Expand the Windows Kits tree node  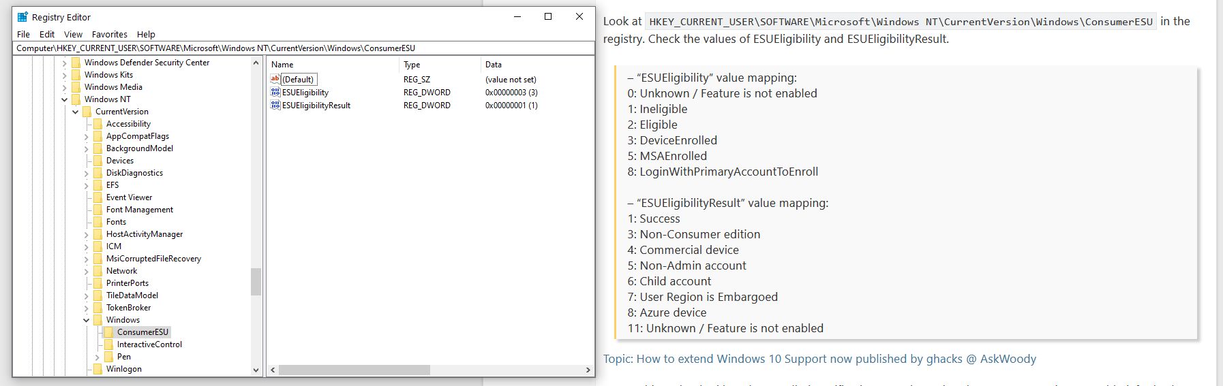pos(65,75)
